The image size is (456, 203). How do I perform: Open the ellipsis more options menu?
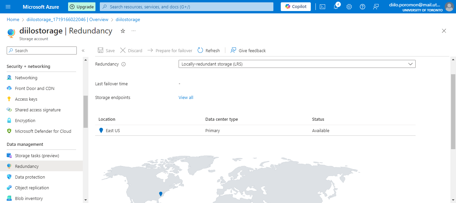(134, 31)
